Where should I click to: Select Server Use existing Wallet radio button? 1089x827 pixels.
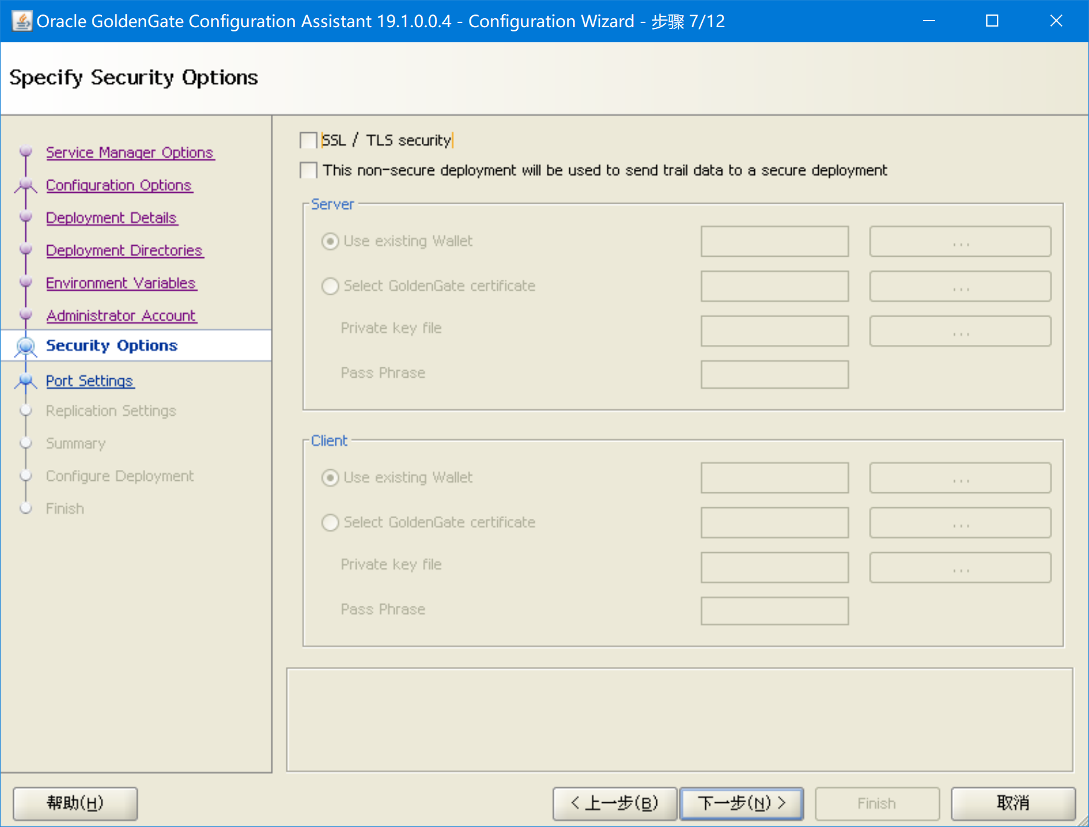click(330, 241)
